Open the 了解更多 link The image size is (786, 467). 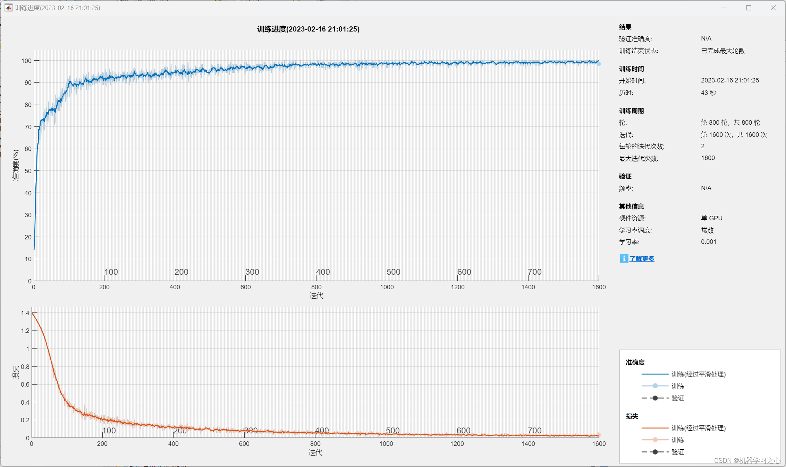click(642, 258)
